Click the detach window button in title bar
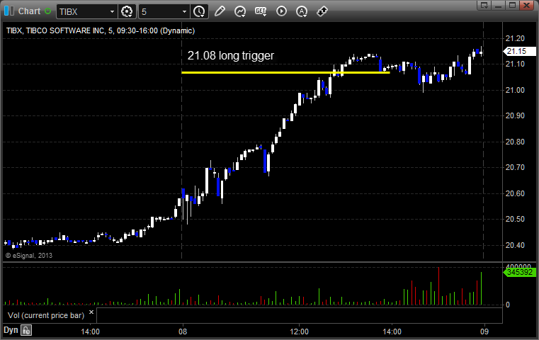539x340 pixels. (x=484, y=5)
